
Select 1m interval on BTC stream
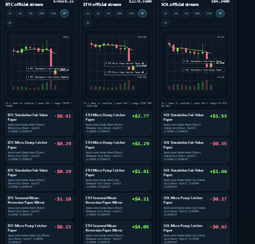pos(20,13)
